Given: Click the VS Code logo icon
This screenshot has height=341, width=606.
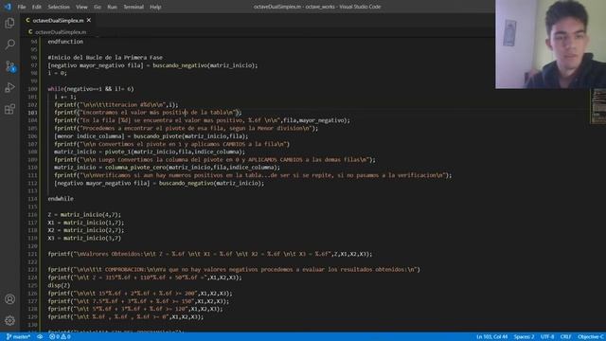Looking at the screenshot, I should (8, 7).
